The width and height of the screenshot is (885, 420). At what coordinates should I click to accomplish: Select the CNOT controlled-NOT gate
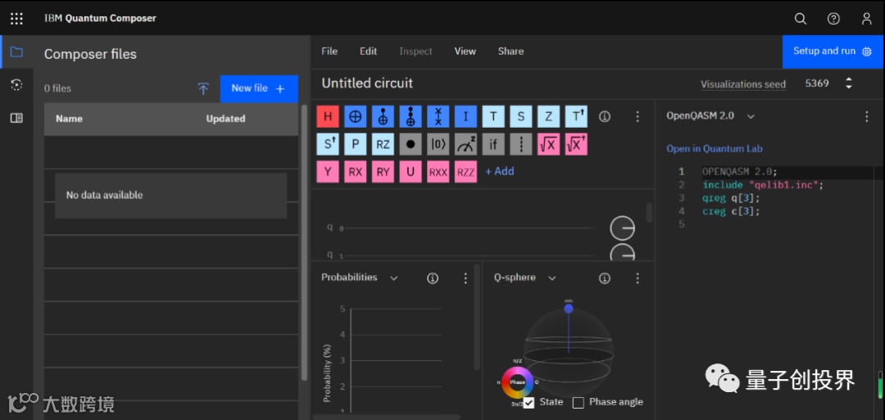tap(383, 117)
